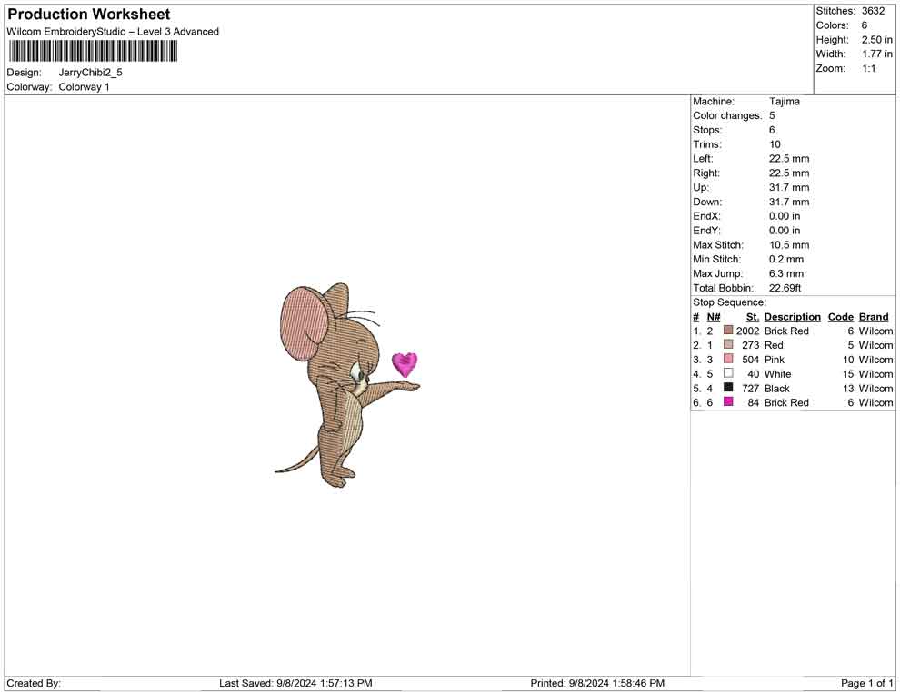Click the Brand column header

tap(874, 316)
